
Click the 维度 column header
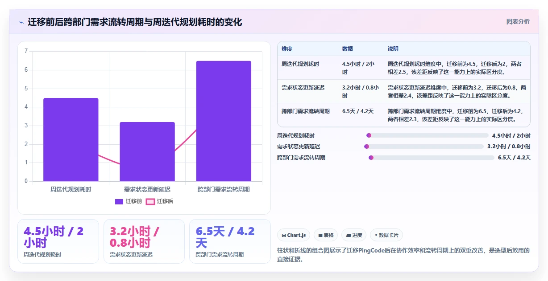point(287,49)
